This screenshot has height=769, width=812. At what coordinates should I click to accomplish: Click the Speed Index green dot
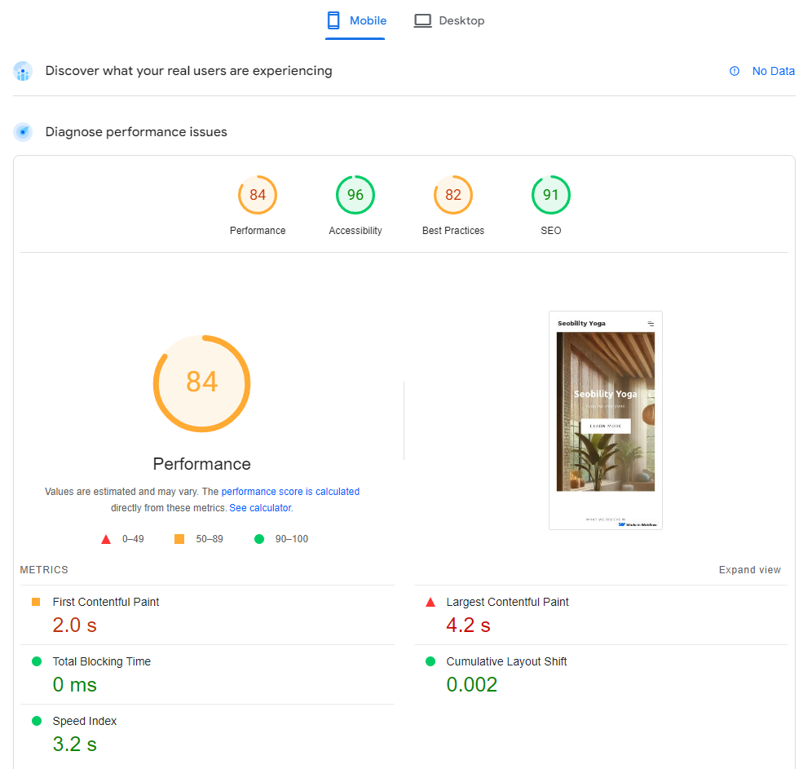pyautogui.click(x=36, y=721)
